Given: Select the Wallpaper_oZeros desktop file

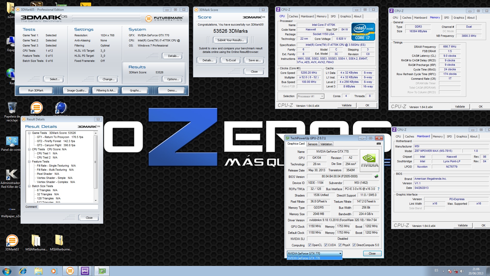Looking at the screenshot, I should pyautogui.click(x=11, y=212).
